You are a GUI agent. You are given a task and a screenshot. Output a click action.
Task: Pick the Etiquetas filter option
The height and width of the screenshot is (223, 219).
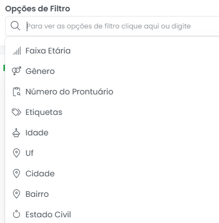112,112
